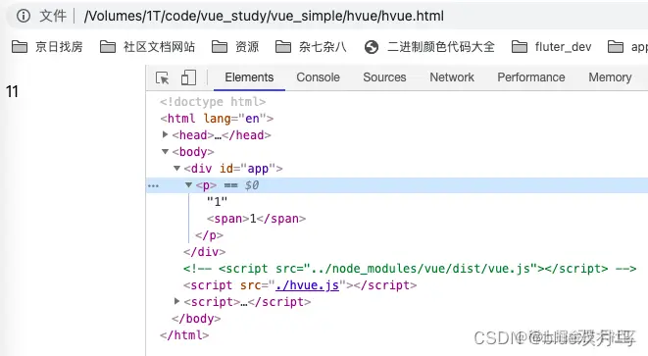Switch to the Network tab
The width and height of the screenshot is (648, 356).
(x=452, y=77)
